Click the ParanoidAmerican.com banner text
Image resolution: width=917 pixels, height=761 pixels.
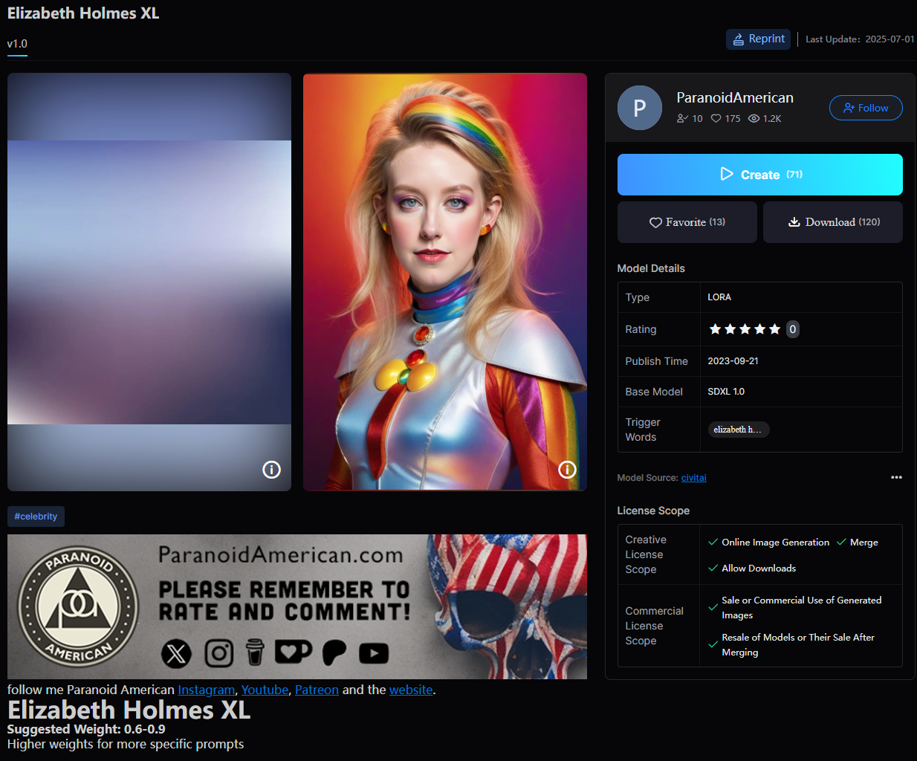281,555
